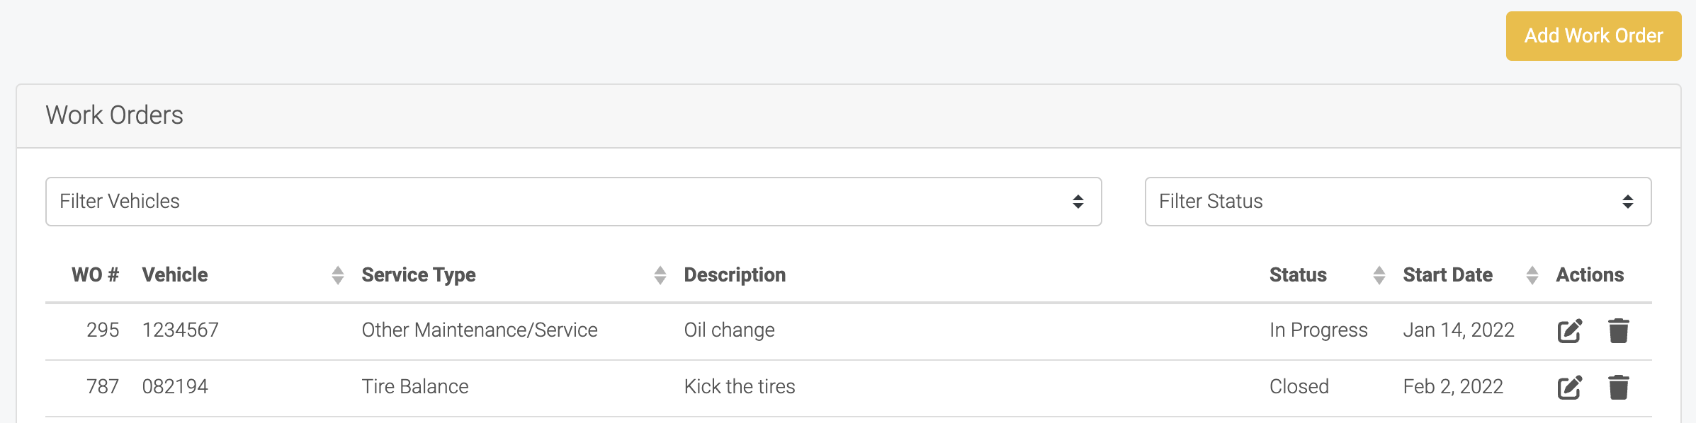This screenshot has width=1696, height=423.
Task: Sort by Start Date column arrows
Action: (x=1532, y=275)
